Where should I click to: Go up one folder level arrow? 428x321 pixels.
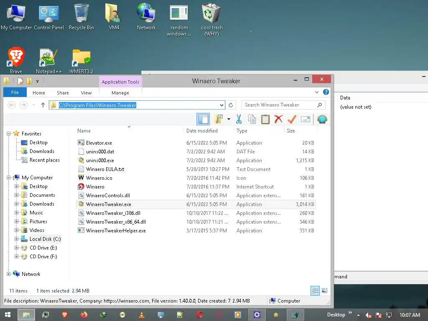[43, 105]
